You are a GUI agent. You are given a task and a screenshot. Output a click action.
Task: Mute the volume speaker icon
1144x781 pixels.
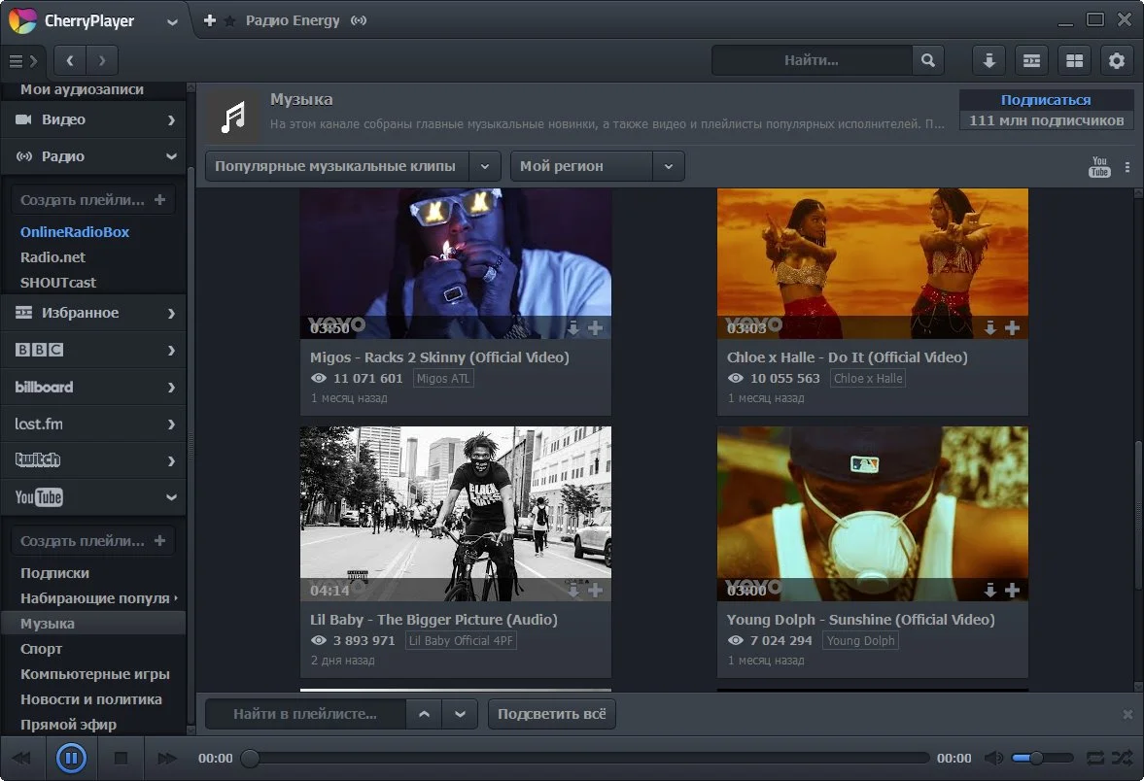(x=993, y=759)
